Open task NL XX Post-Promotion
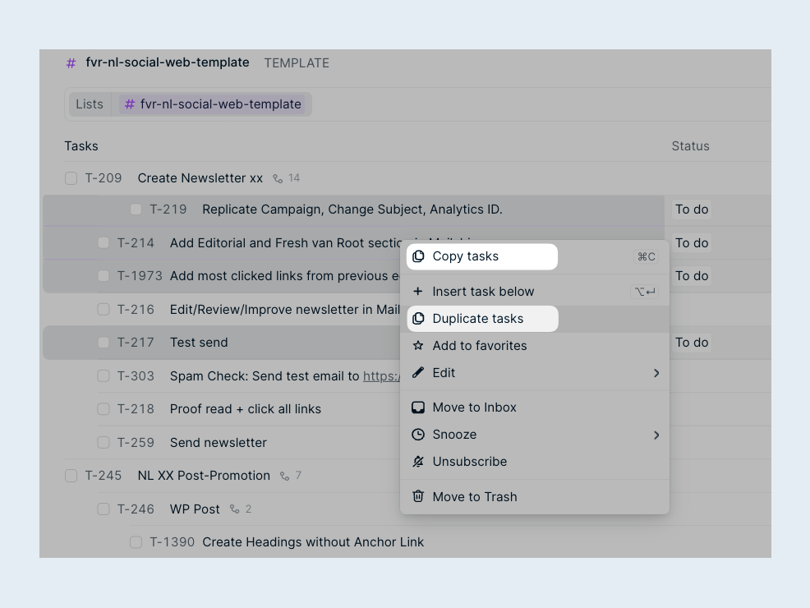Screen dimensions: 810x608 tap(204, 476)
